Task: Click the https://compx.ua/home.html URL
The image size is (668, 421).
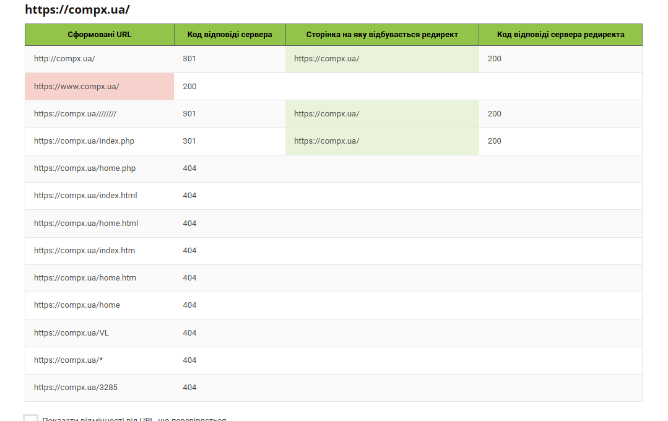Action: coord(86,224)
